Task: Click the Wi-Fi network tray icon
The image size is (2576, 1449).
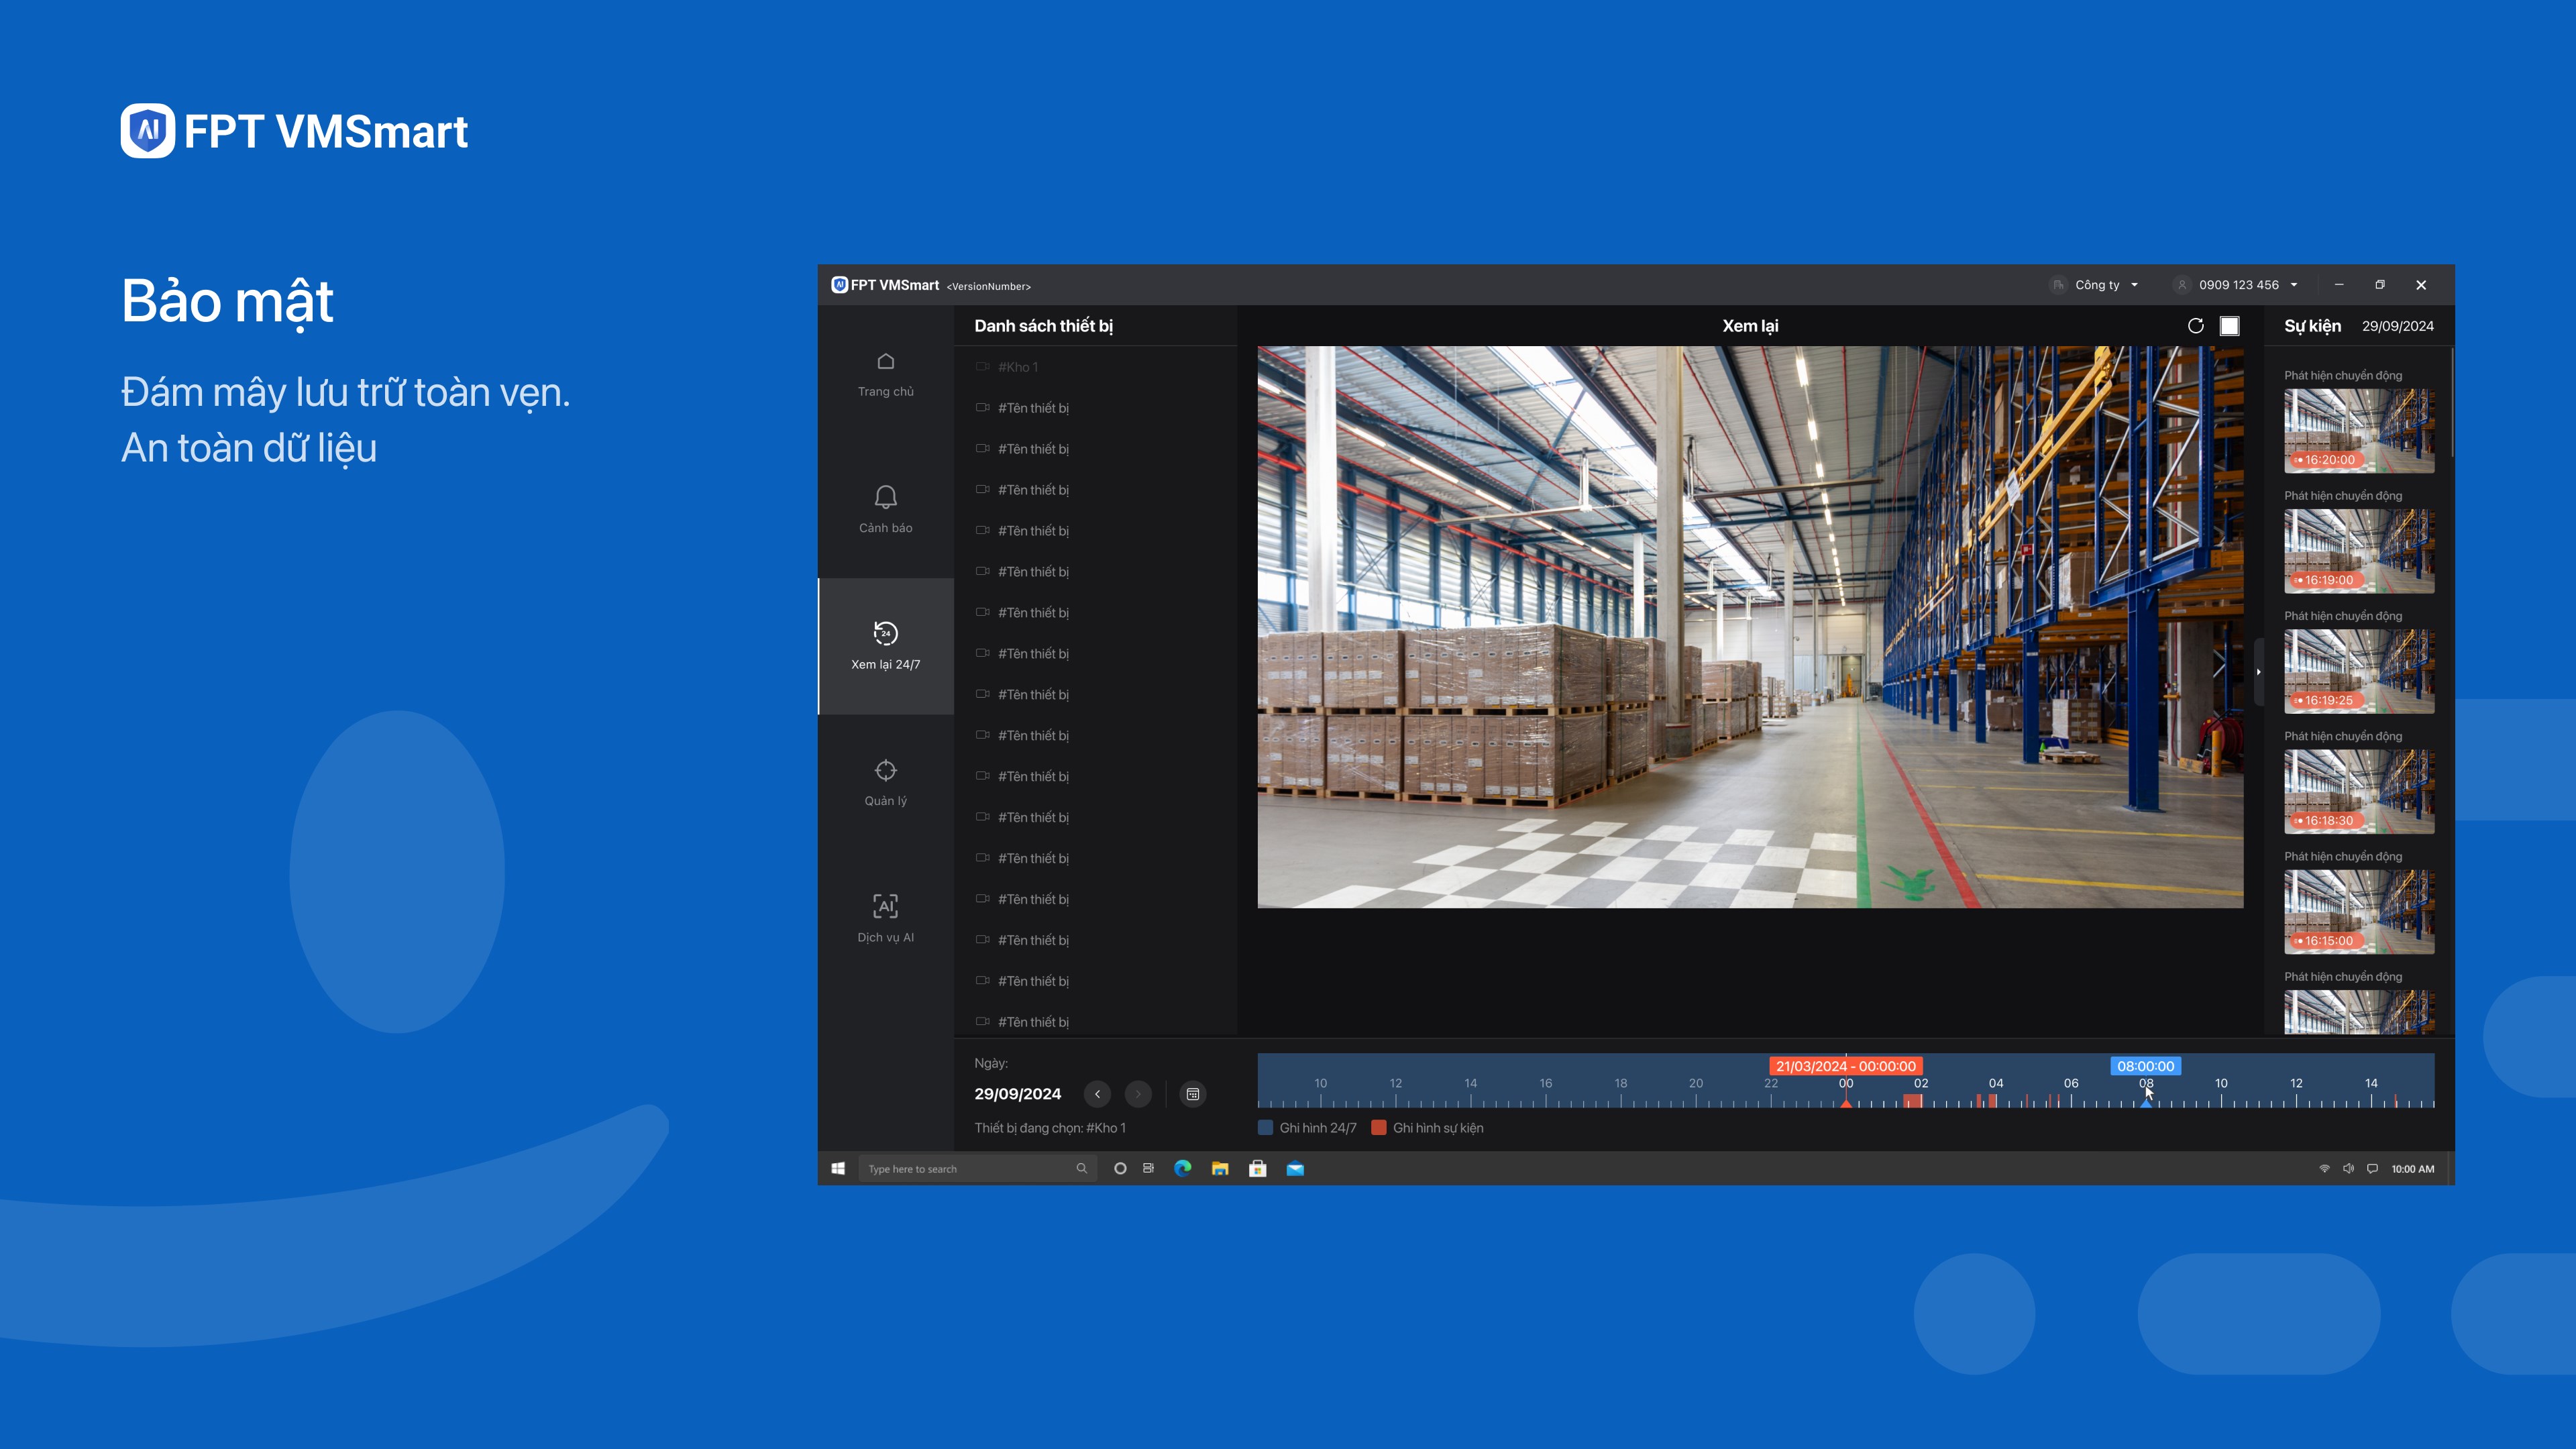Action: 2324,1169
